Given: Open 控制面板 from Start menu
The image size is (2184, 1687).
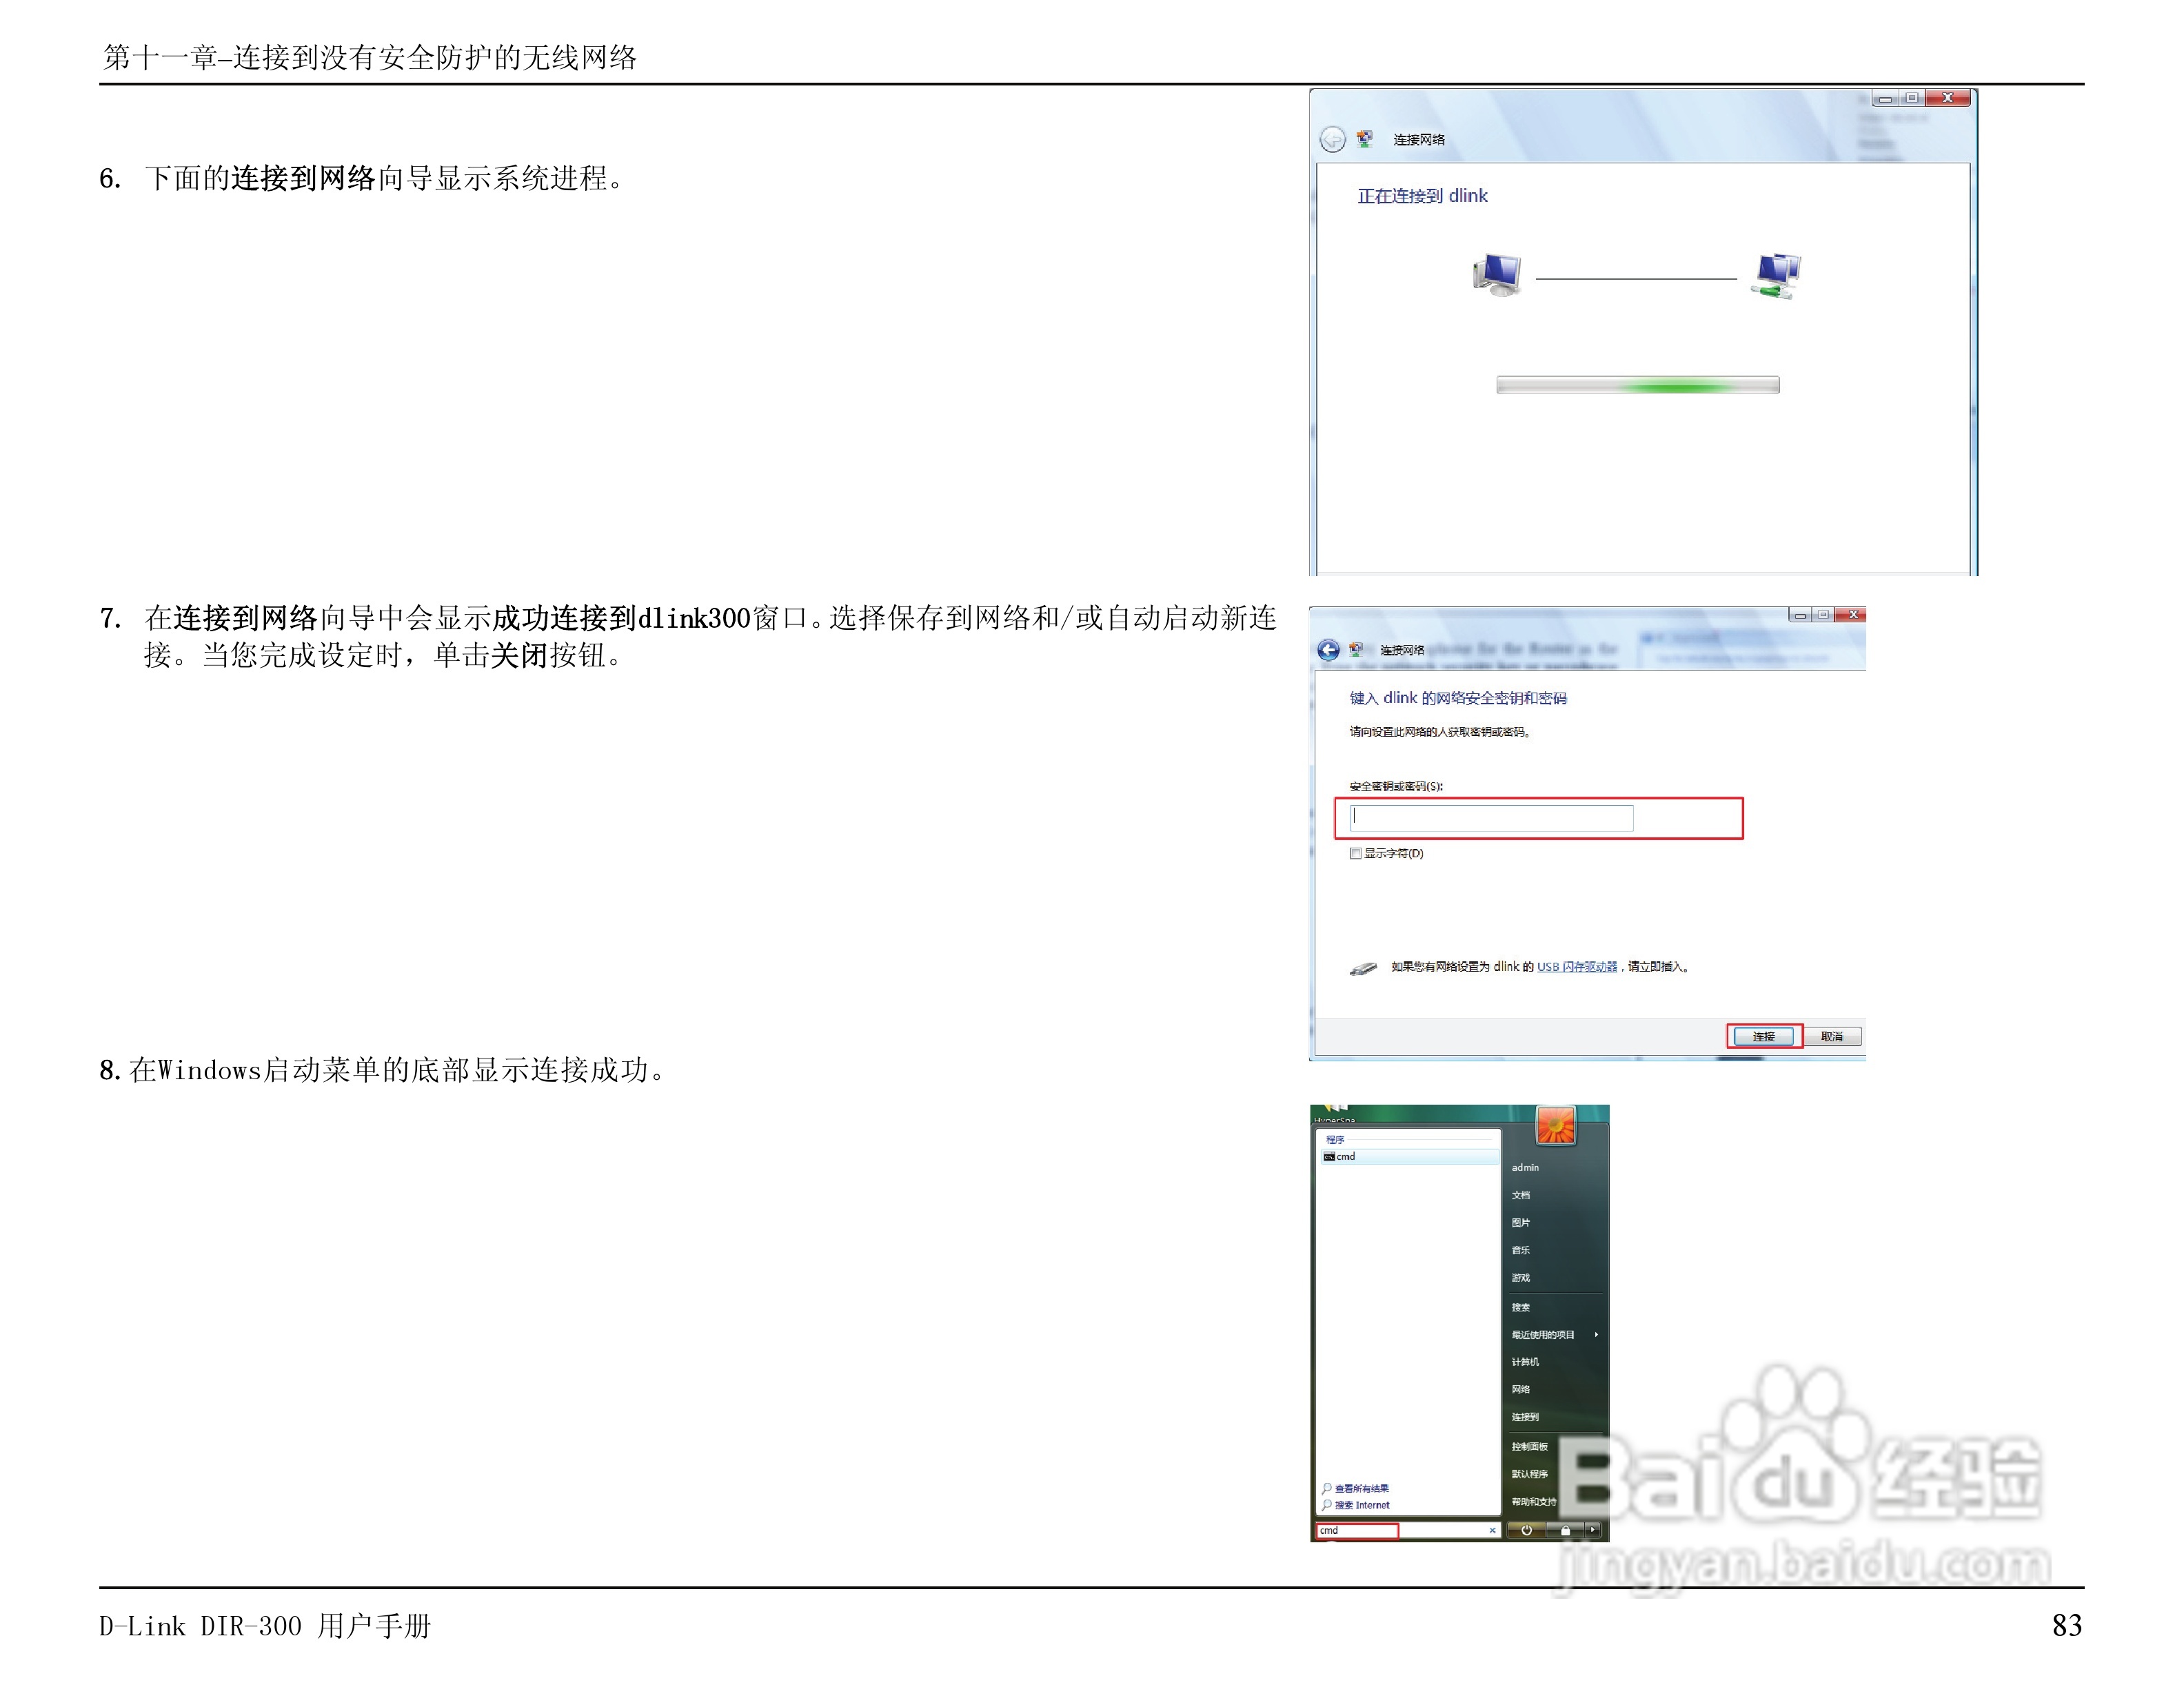Looking at the screenshot, I should 1529,1446.
